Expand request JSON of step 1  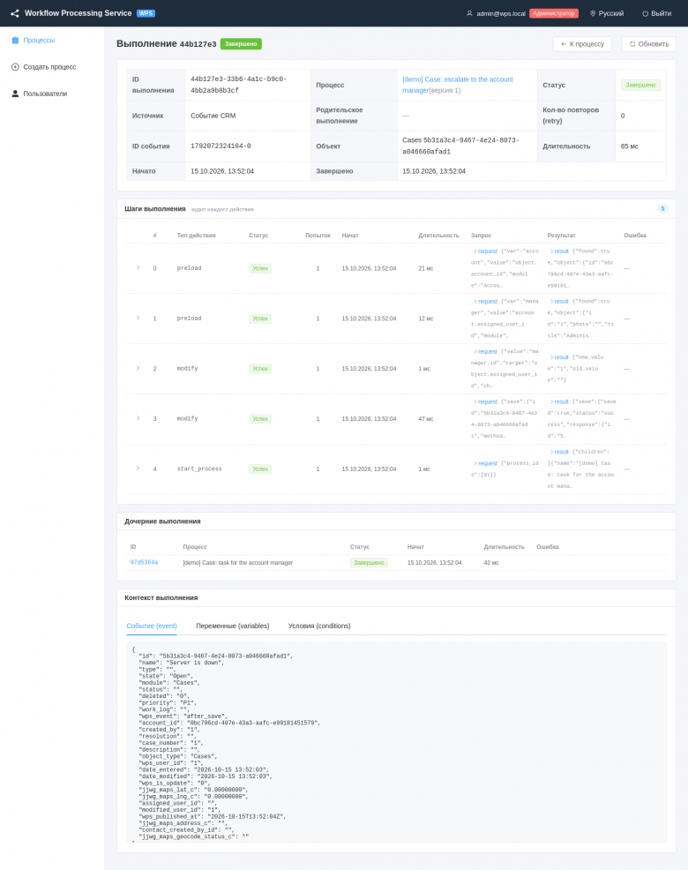tap(485, 301)
